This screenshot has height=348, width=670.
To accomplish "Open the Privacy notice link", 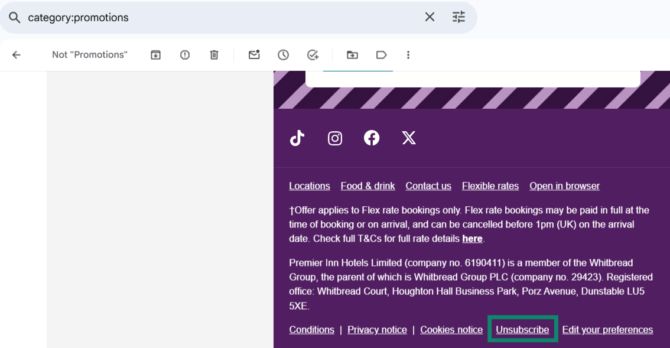I will click(x=377, y=329).
